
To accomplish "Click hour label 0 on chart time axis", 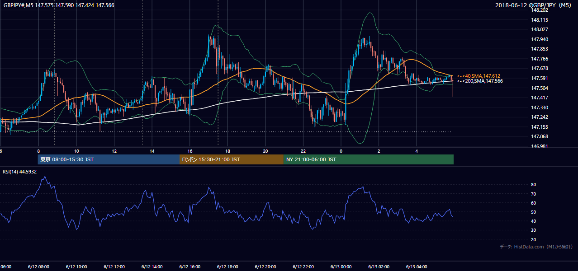I will pos(341,151).
